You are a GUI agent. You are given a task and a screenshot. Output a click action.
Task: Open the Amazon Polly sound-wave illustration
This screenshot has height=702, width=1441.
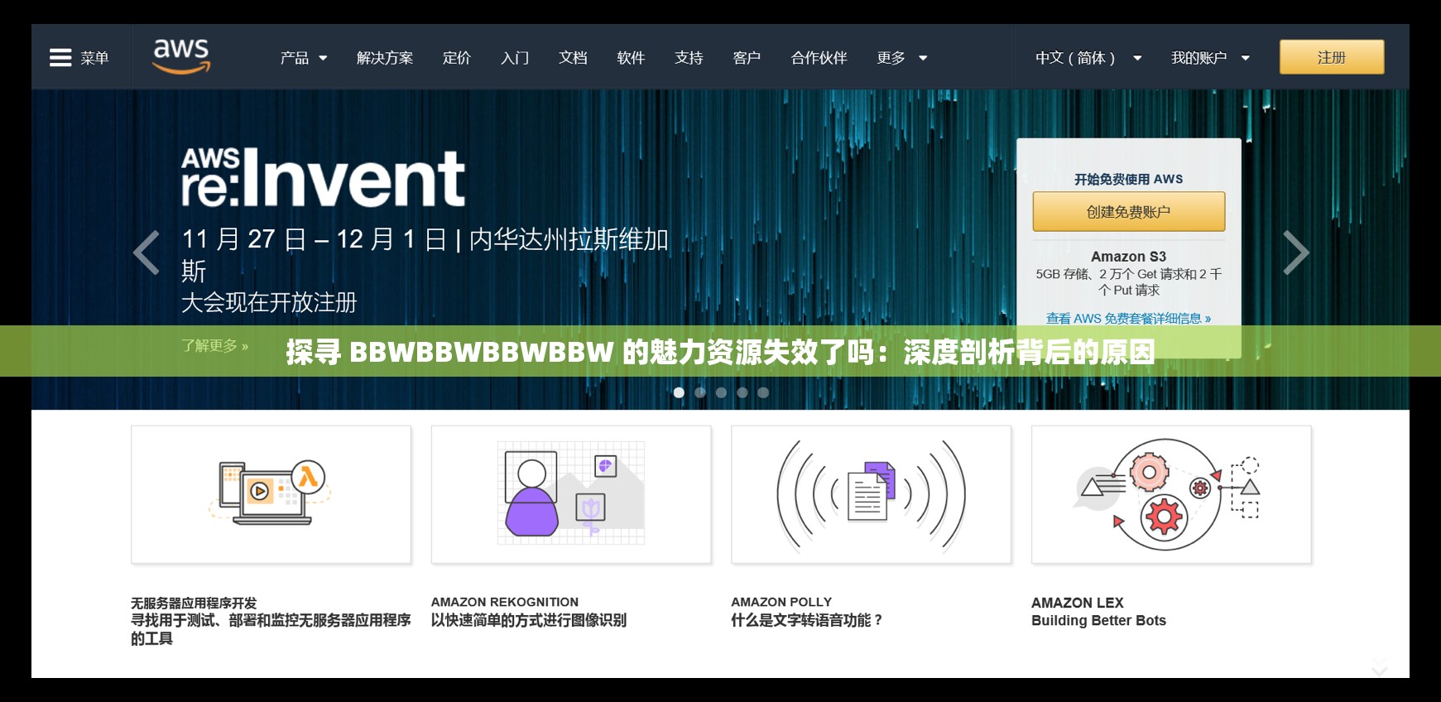coord(871,494)
